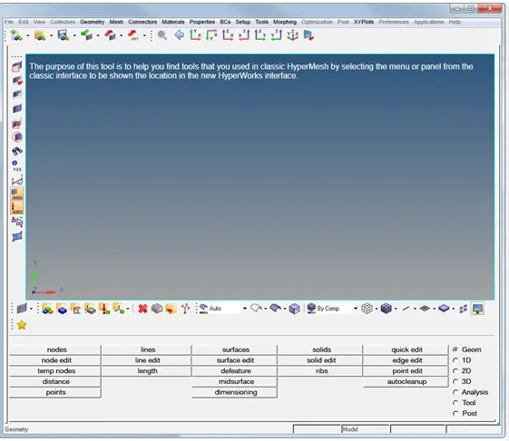Click the solid cube shaded geometry icon
509x441 pixels.
294,309
